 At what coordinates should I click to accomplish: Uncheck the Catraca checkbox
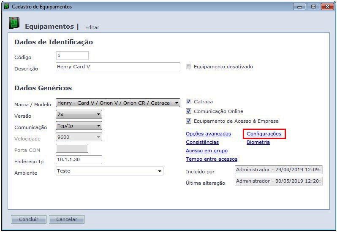[x=189, y=102]
